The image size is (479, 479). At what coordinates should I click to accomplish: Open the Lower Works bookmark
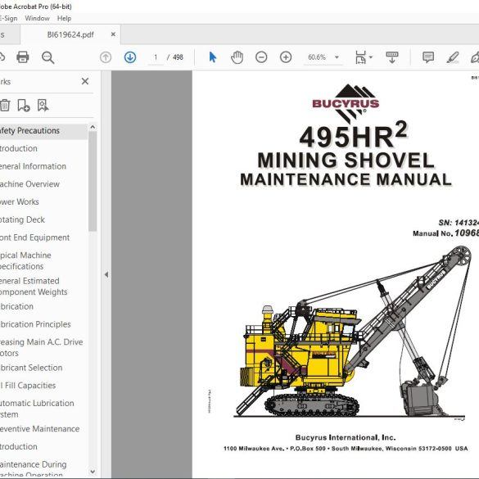[20, 201]
